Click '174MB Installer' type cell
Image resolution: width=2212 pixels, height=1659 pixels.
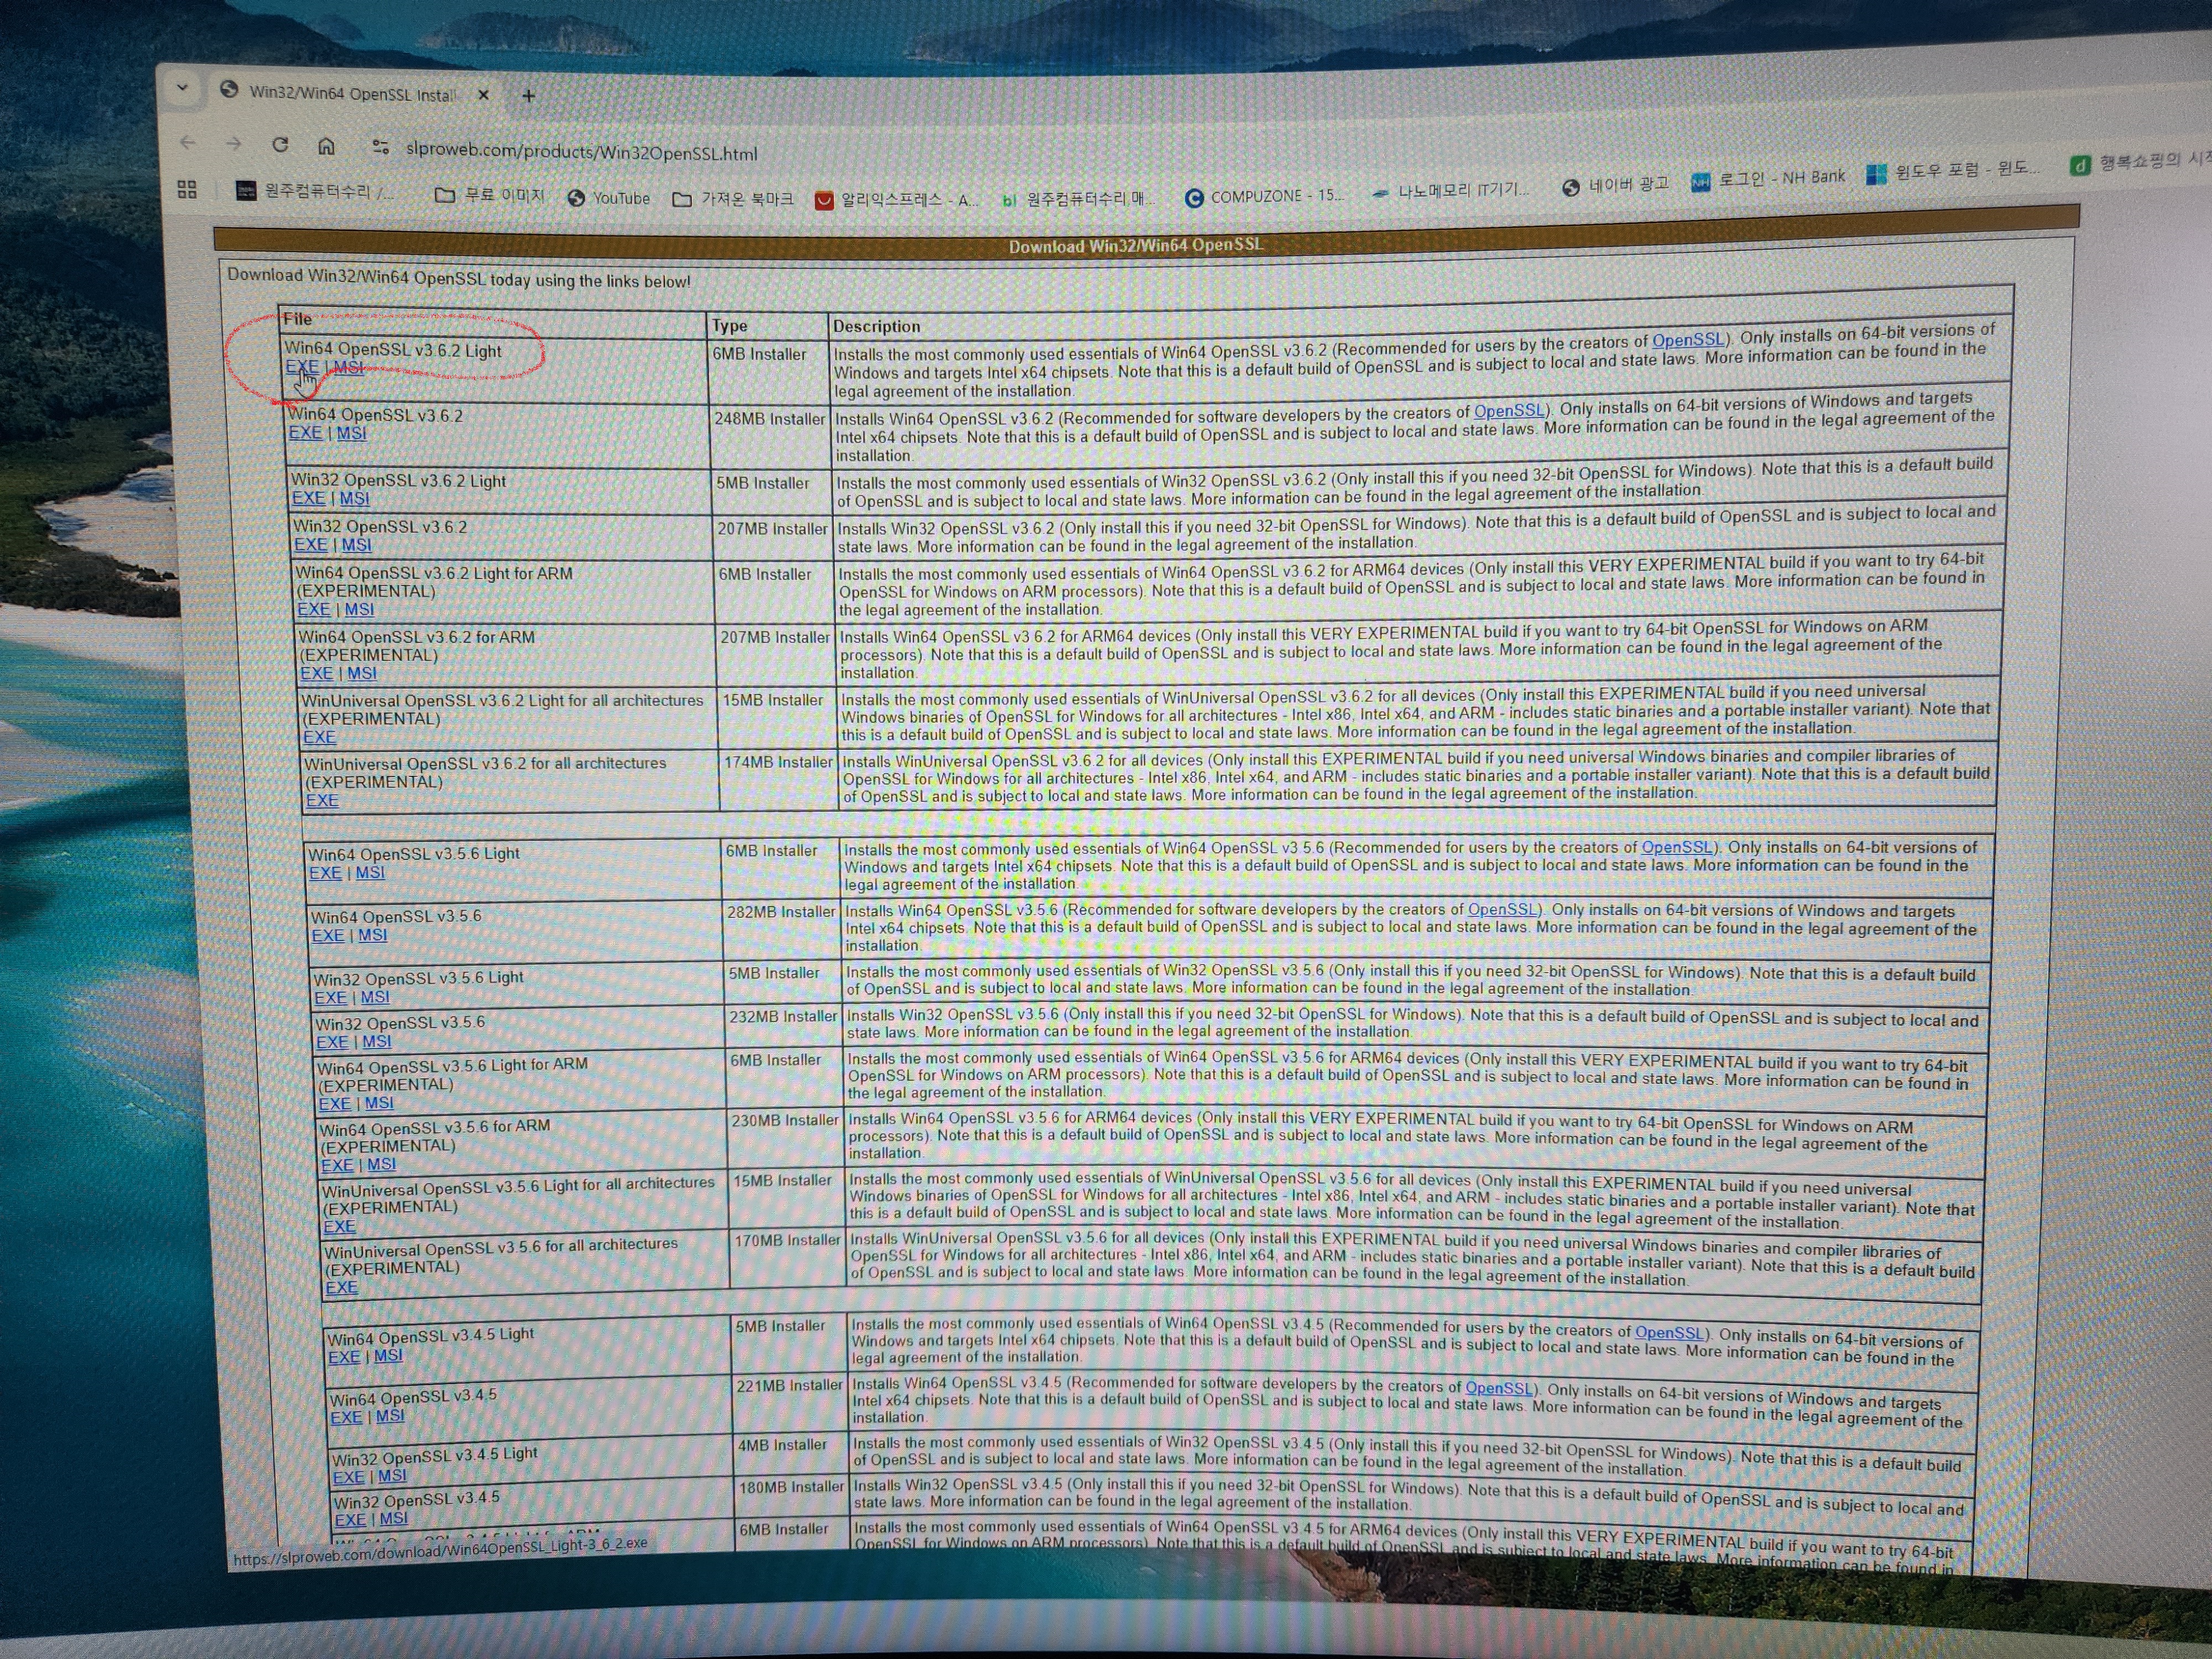point(778,762)
